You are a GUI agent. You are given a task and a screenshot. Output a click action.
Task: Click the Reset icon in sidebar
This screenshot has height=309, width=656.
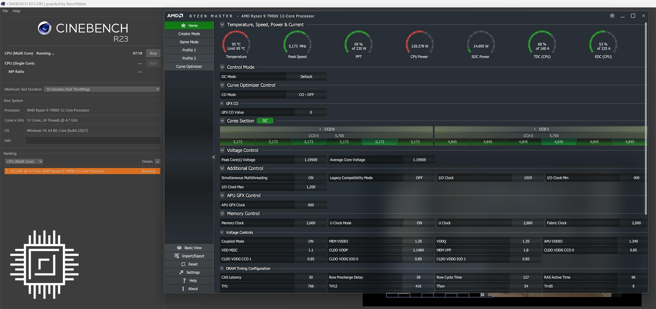(183, 264)
